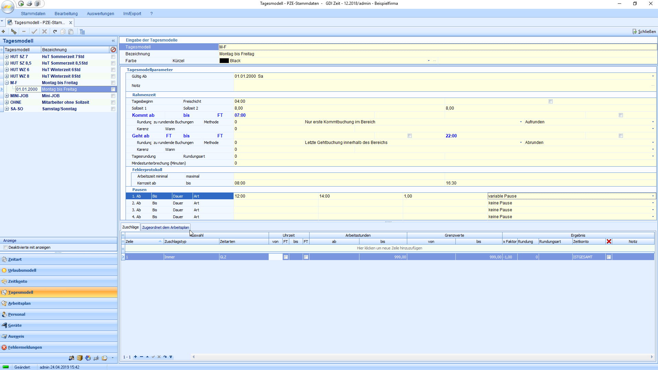Switch to 'Zugeordnet dem Arbeitsplan' tab
Viewport: 658px width, 370px height.
(165, 227)
